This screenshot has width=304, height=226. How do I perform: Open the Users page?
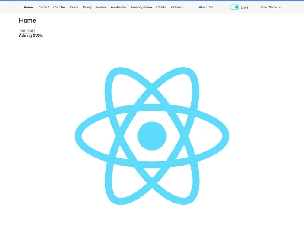(x=74, y=8)
